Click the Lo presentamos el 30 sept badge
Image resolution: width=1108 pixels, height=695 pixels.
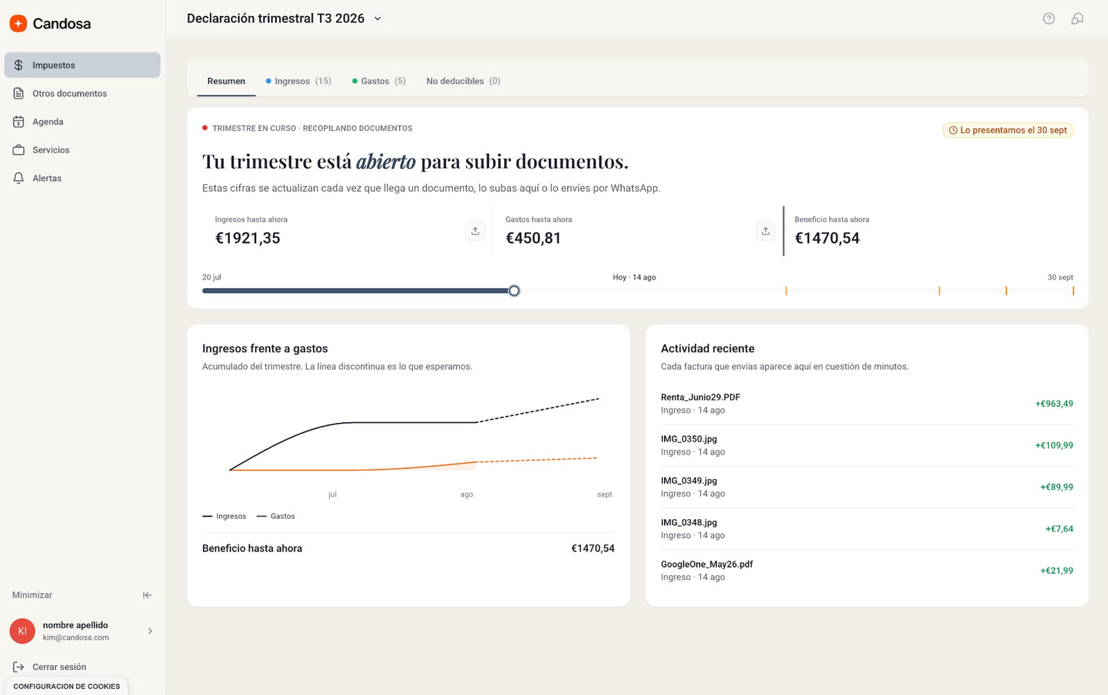[x=1008, y=130]
